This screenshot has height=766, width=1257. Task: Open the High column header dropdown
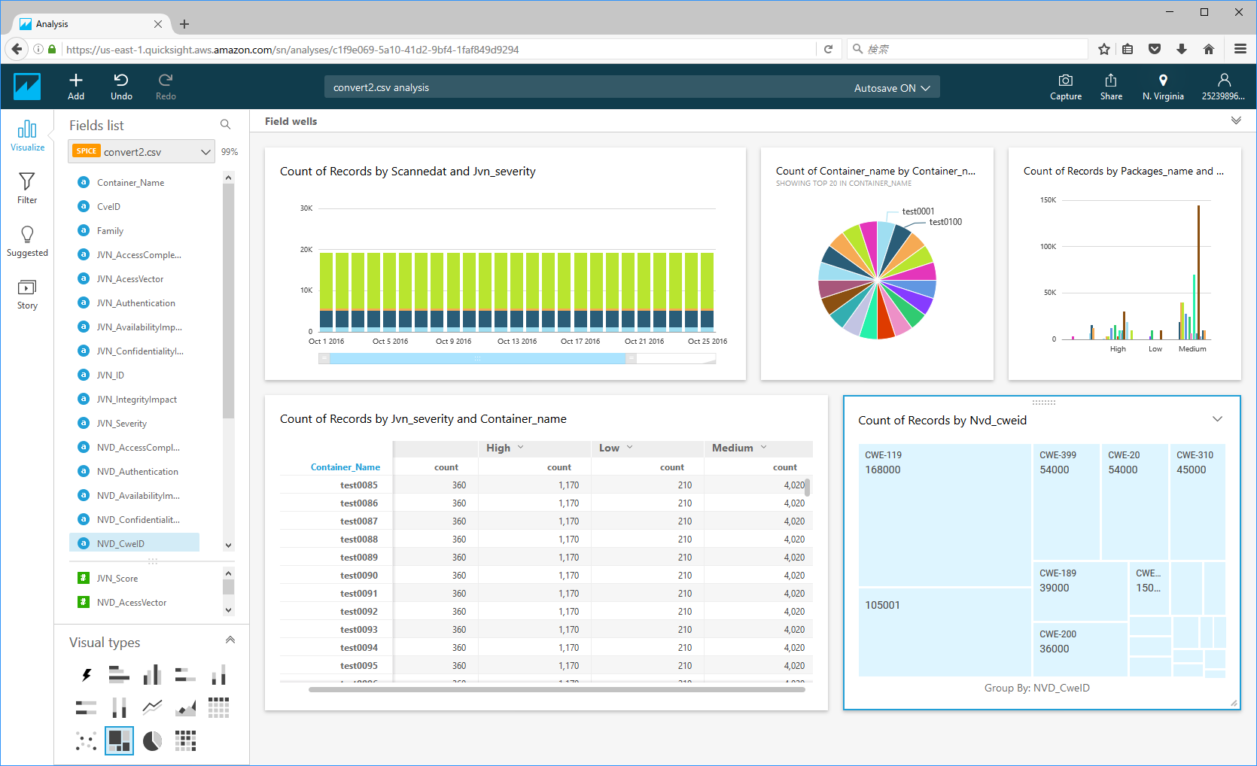tap(520, 447)
